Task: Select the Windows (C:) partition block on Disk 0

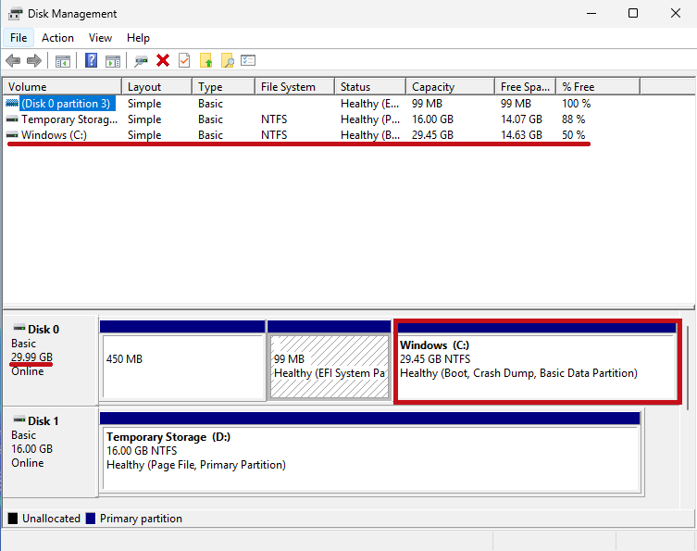Action: point(537,361)
